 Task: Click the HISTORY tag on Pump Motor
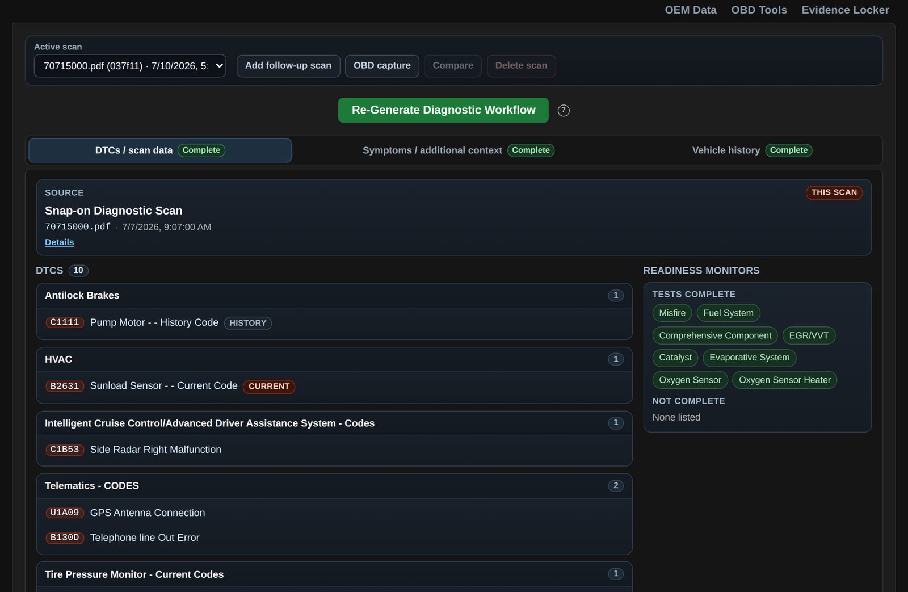248,323
